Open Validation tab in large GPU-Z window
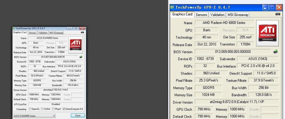 point(217,15)
